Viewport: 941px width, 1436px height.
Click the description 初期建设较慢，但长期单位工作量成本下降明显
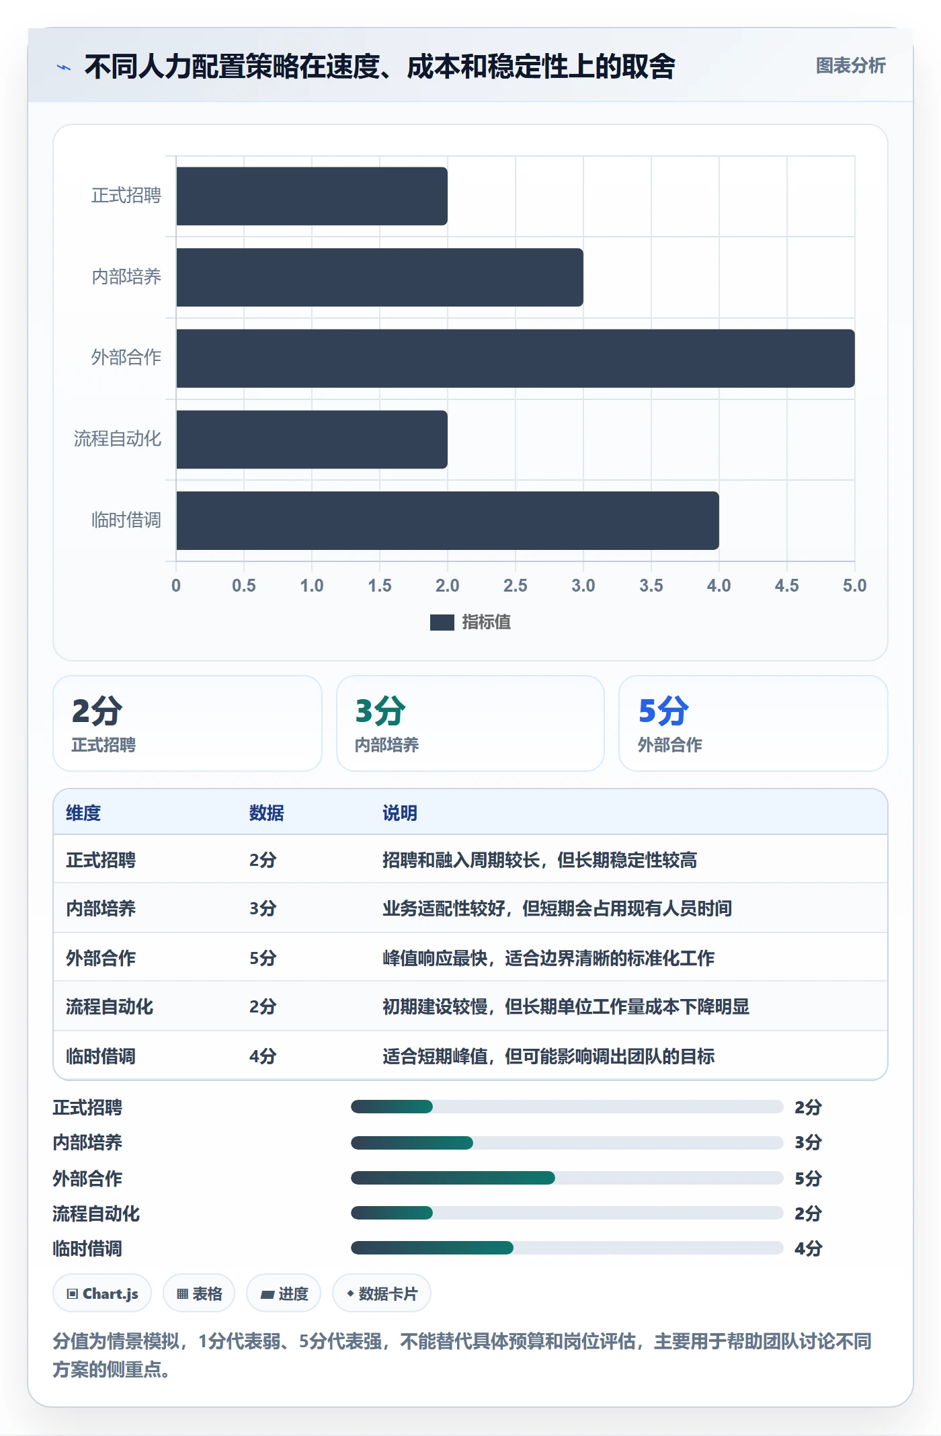[566, 1006]
